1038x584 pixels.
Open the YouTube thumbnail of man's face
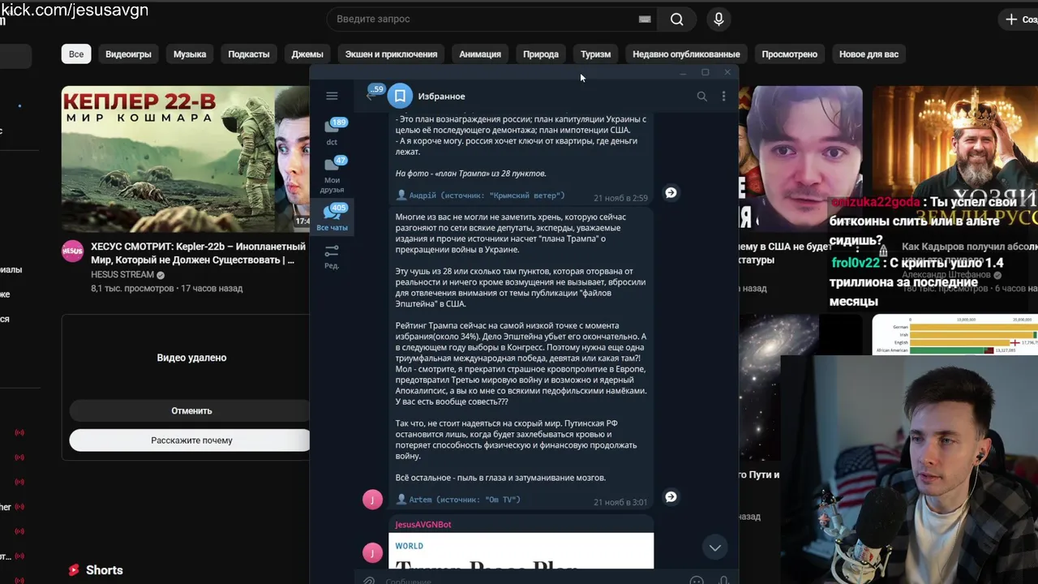point(800,159)
